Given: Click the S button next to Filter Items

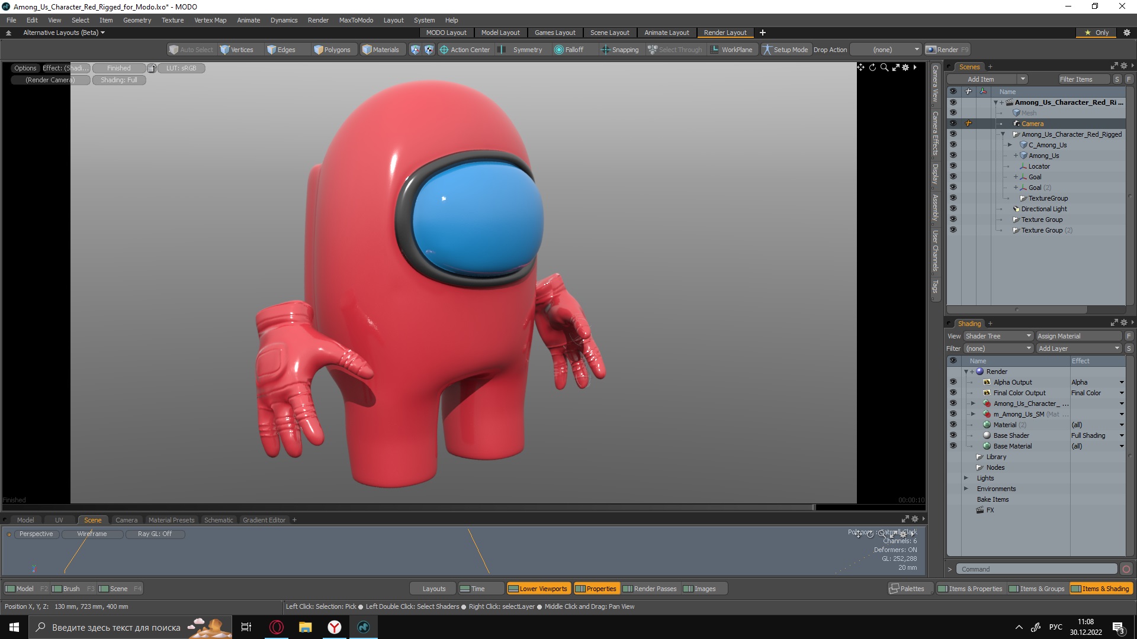Looking at the screenshot, I should pyautogui.click(x=1117, y=79).
